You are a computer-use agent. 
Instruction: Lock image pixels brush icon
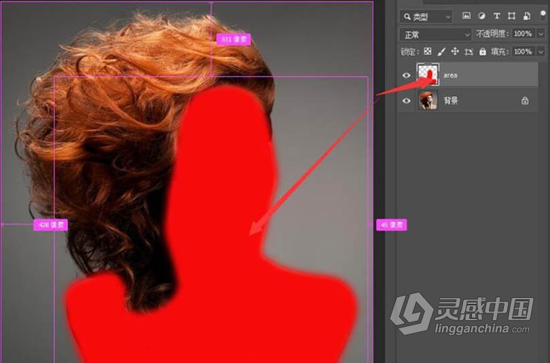(441, 52)
